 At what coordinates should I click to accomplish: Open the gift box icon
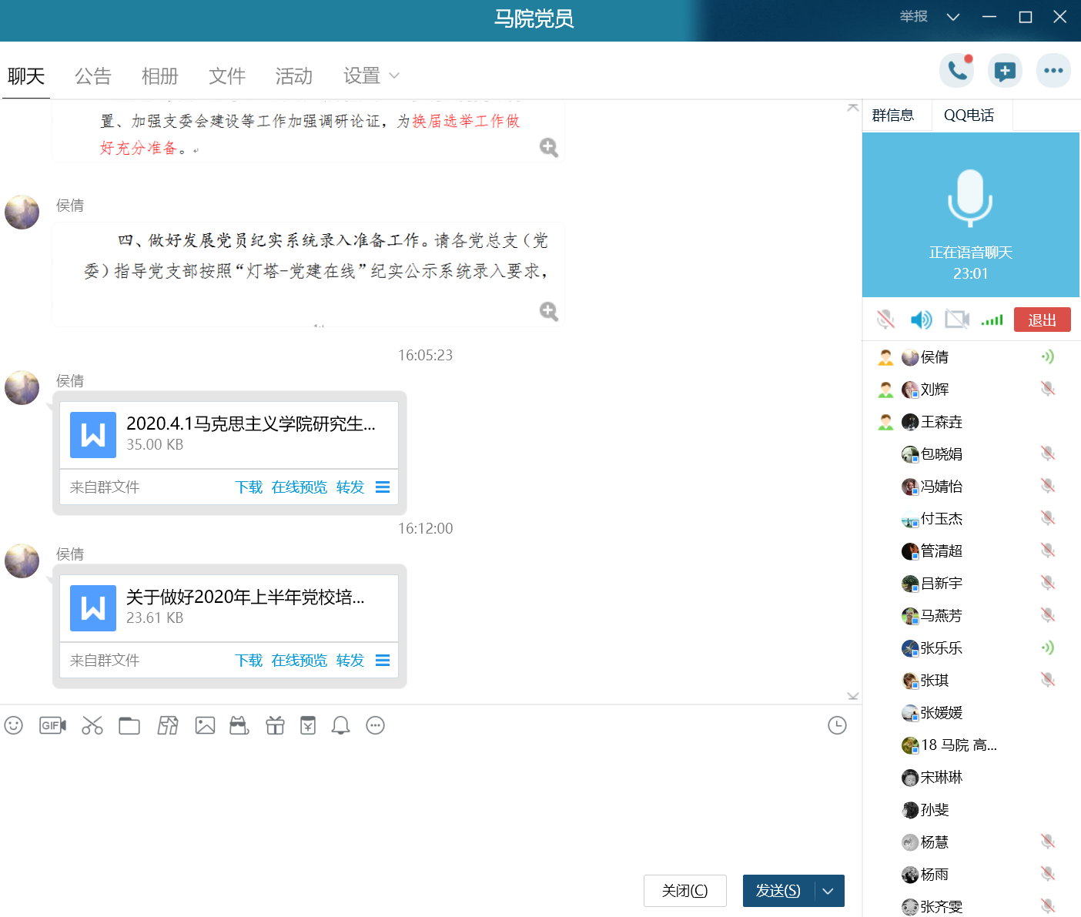[275, 725]
